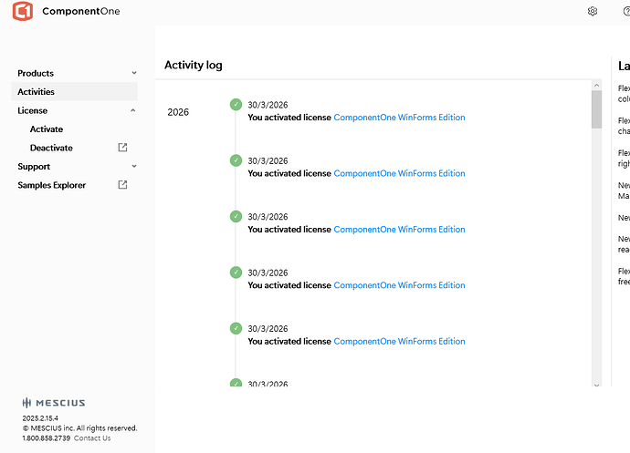Image resolution: width=630 pixels, height=453 pixels.
Task: Click the external link icon beside Samples Explorer
Action: pos(123,185)
